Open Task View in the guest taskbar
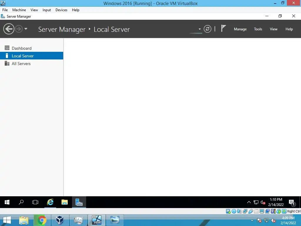This screenshot has width=301, height=226. click(x=35, y=202)
